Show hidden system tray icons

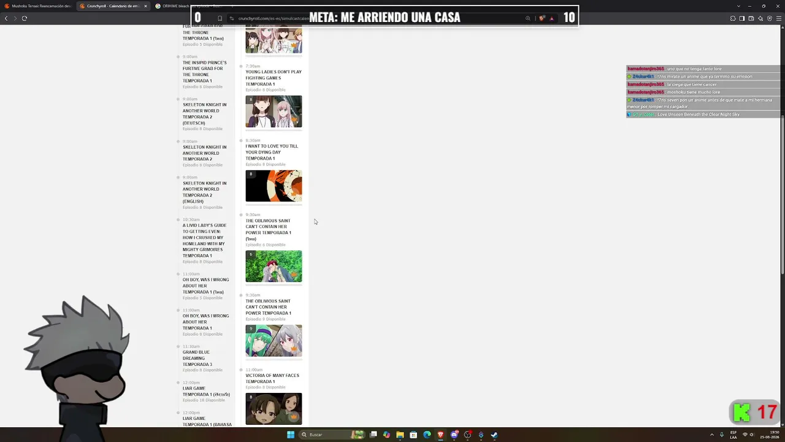[x=712, y=435]
